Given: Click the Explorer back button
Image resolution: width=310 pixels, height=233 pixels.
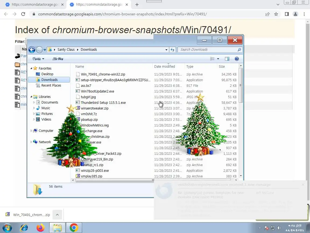Looking at the screenshot, I should point(32,50).
